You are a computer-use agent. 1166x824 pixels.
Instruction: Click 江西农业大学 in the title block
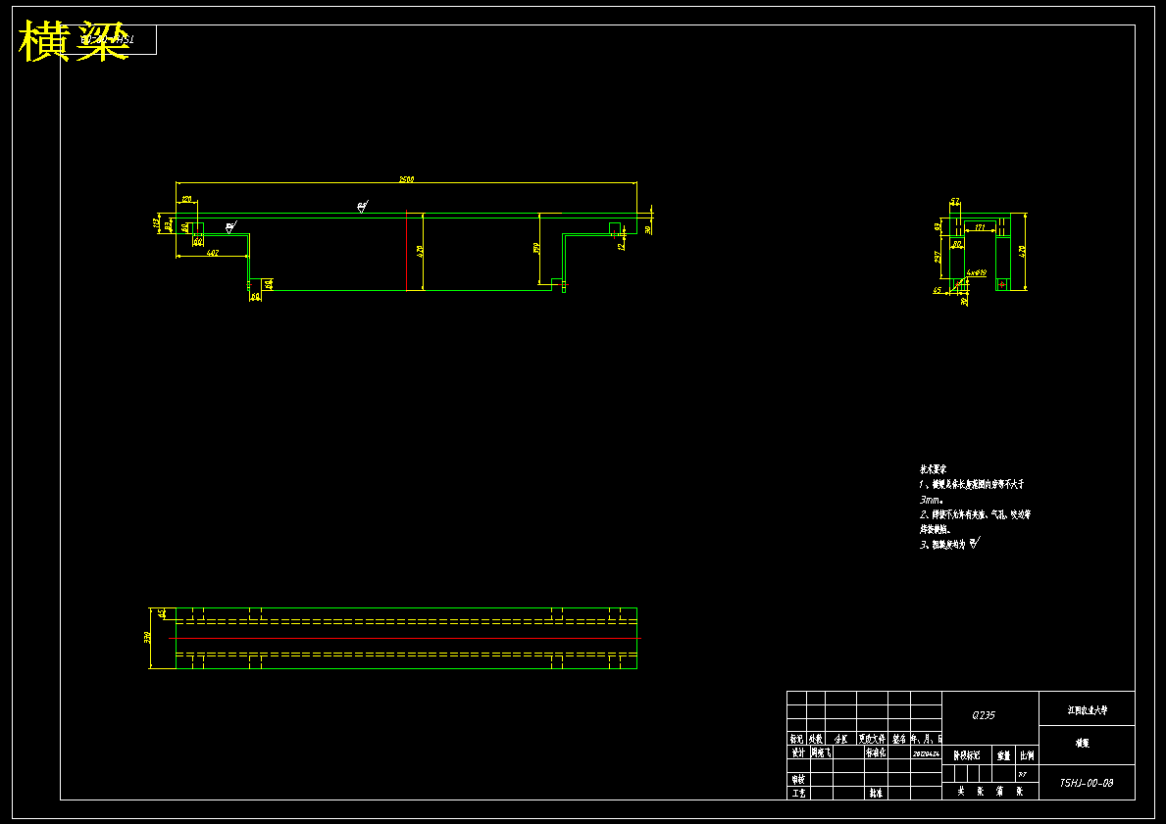1088,709
